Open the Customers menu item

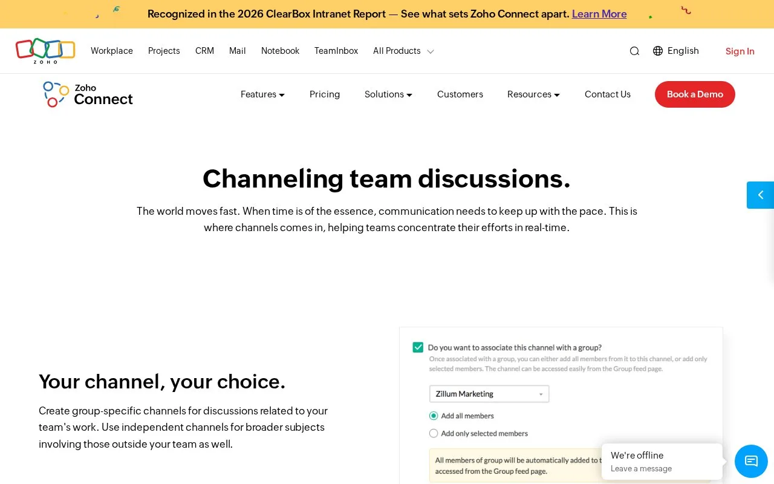pos(460,94)
